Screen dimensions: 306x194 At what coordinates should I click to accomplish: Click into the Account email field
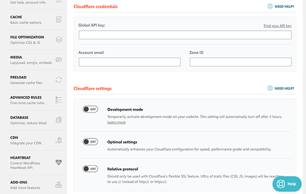[129, 62]
